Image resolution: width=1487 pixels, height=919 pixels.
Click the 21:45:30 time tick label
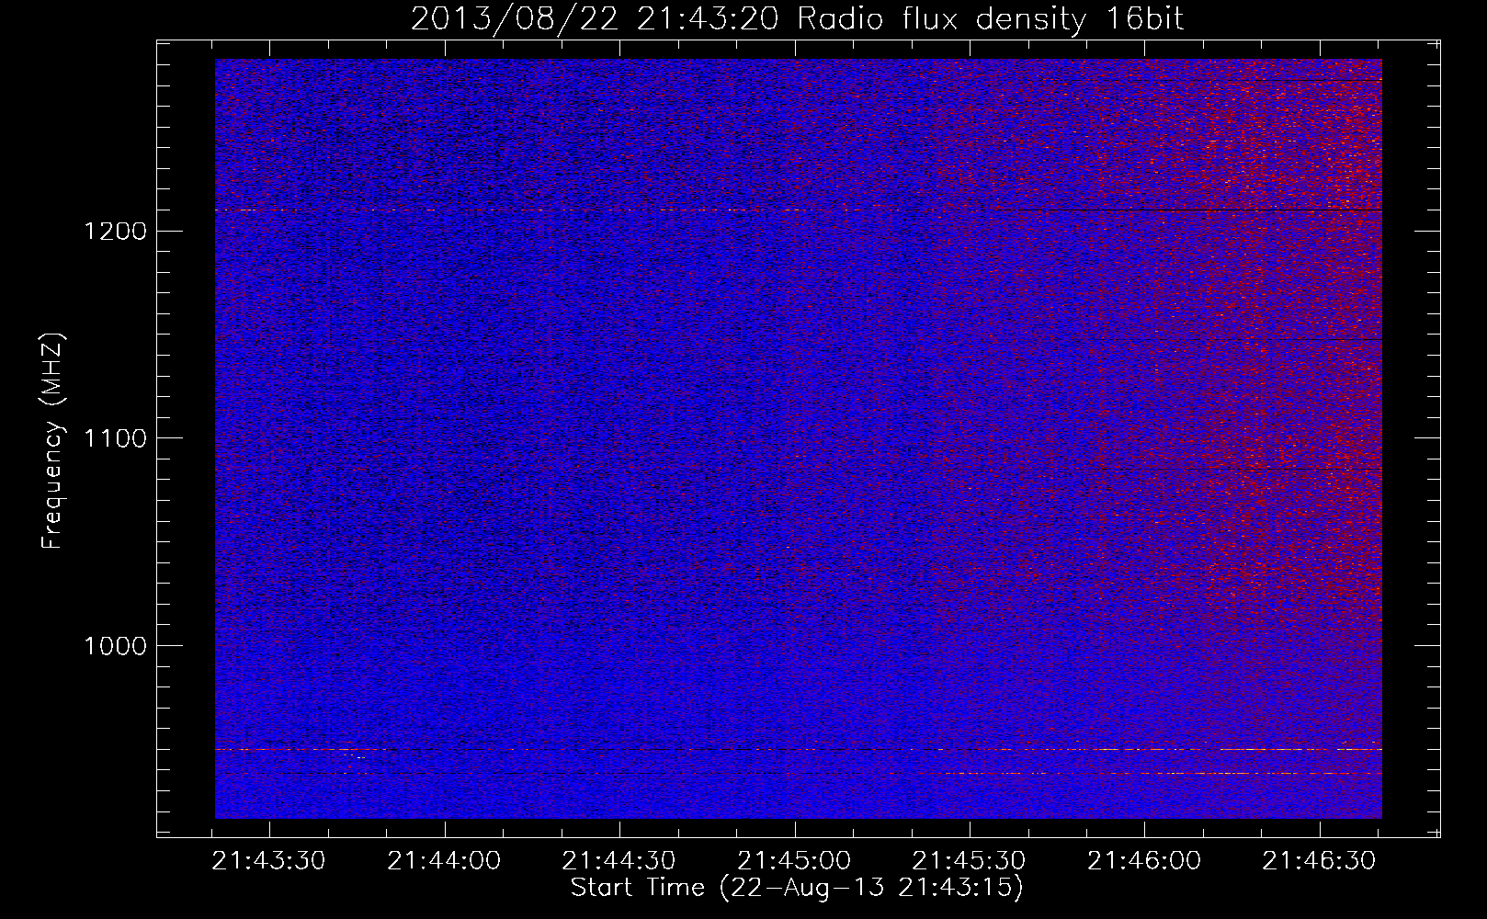(x=969, y=861)
